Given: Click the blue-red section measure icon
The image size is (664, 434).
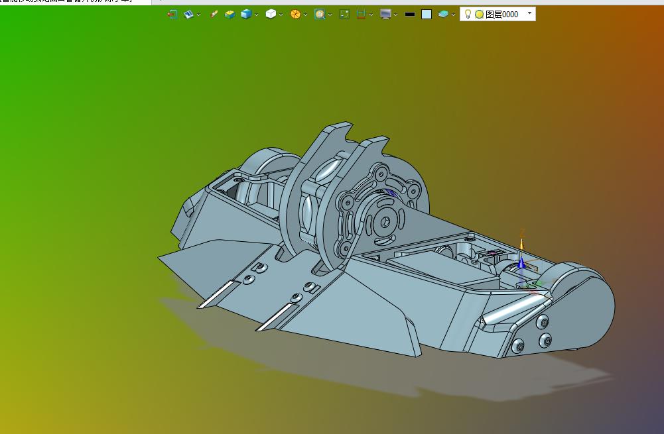Looking at the screenshot, I should [x=361, y=15].
